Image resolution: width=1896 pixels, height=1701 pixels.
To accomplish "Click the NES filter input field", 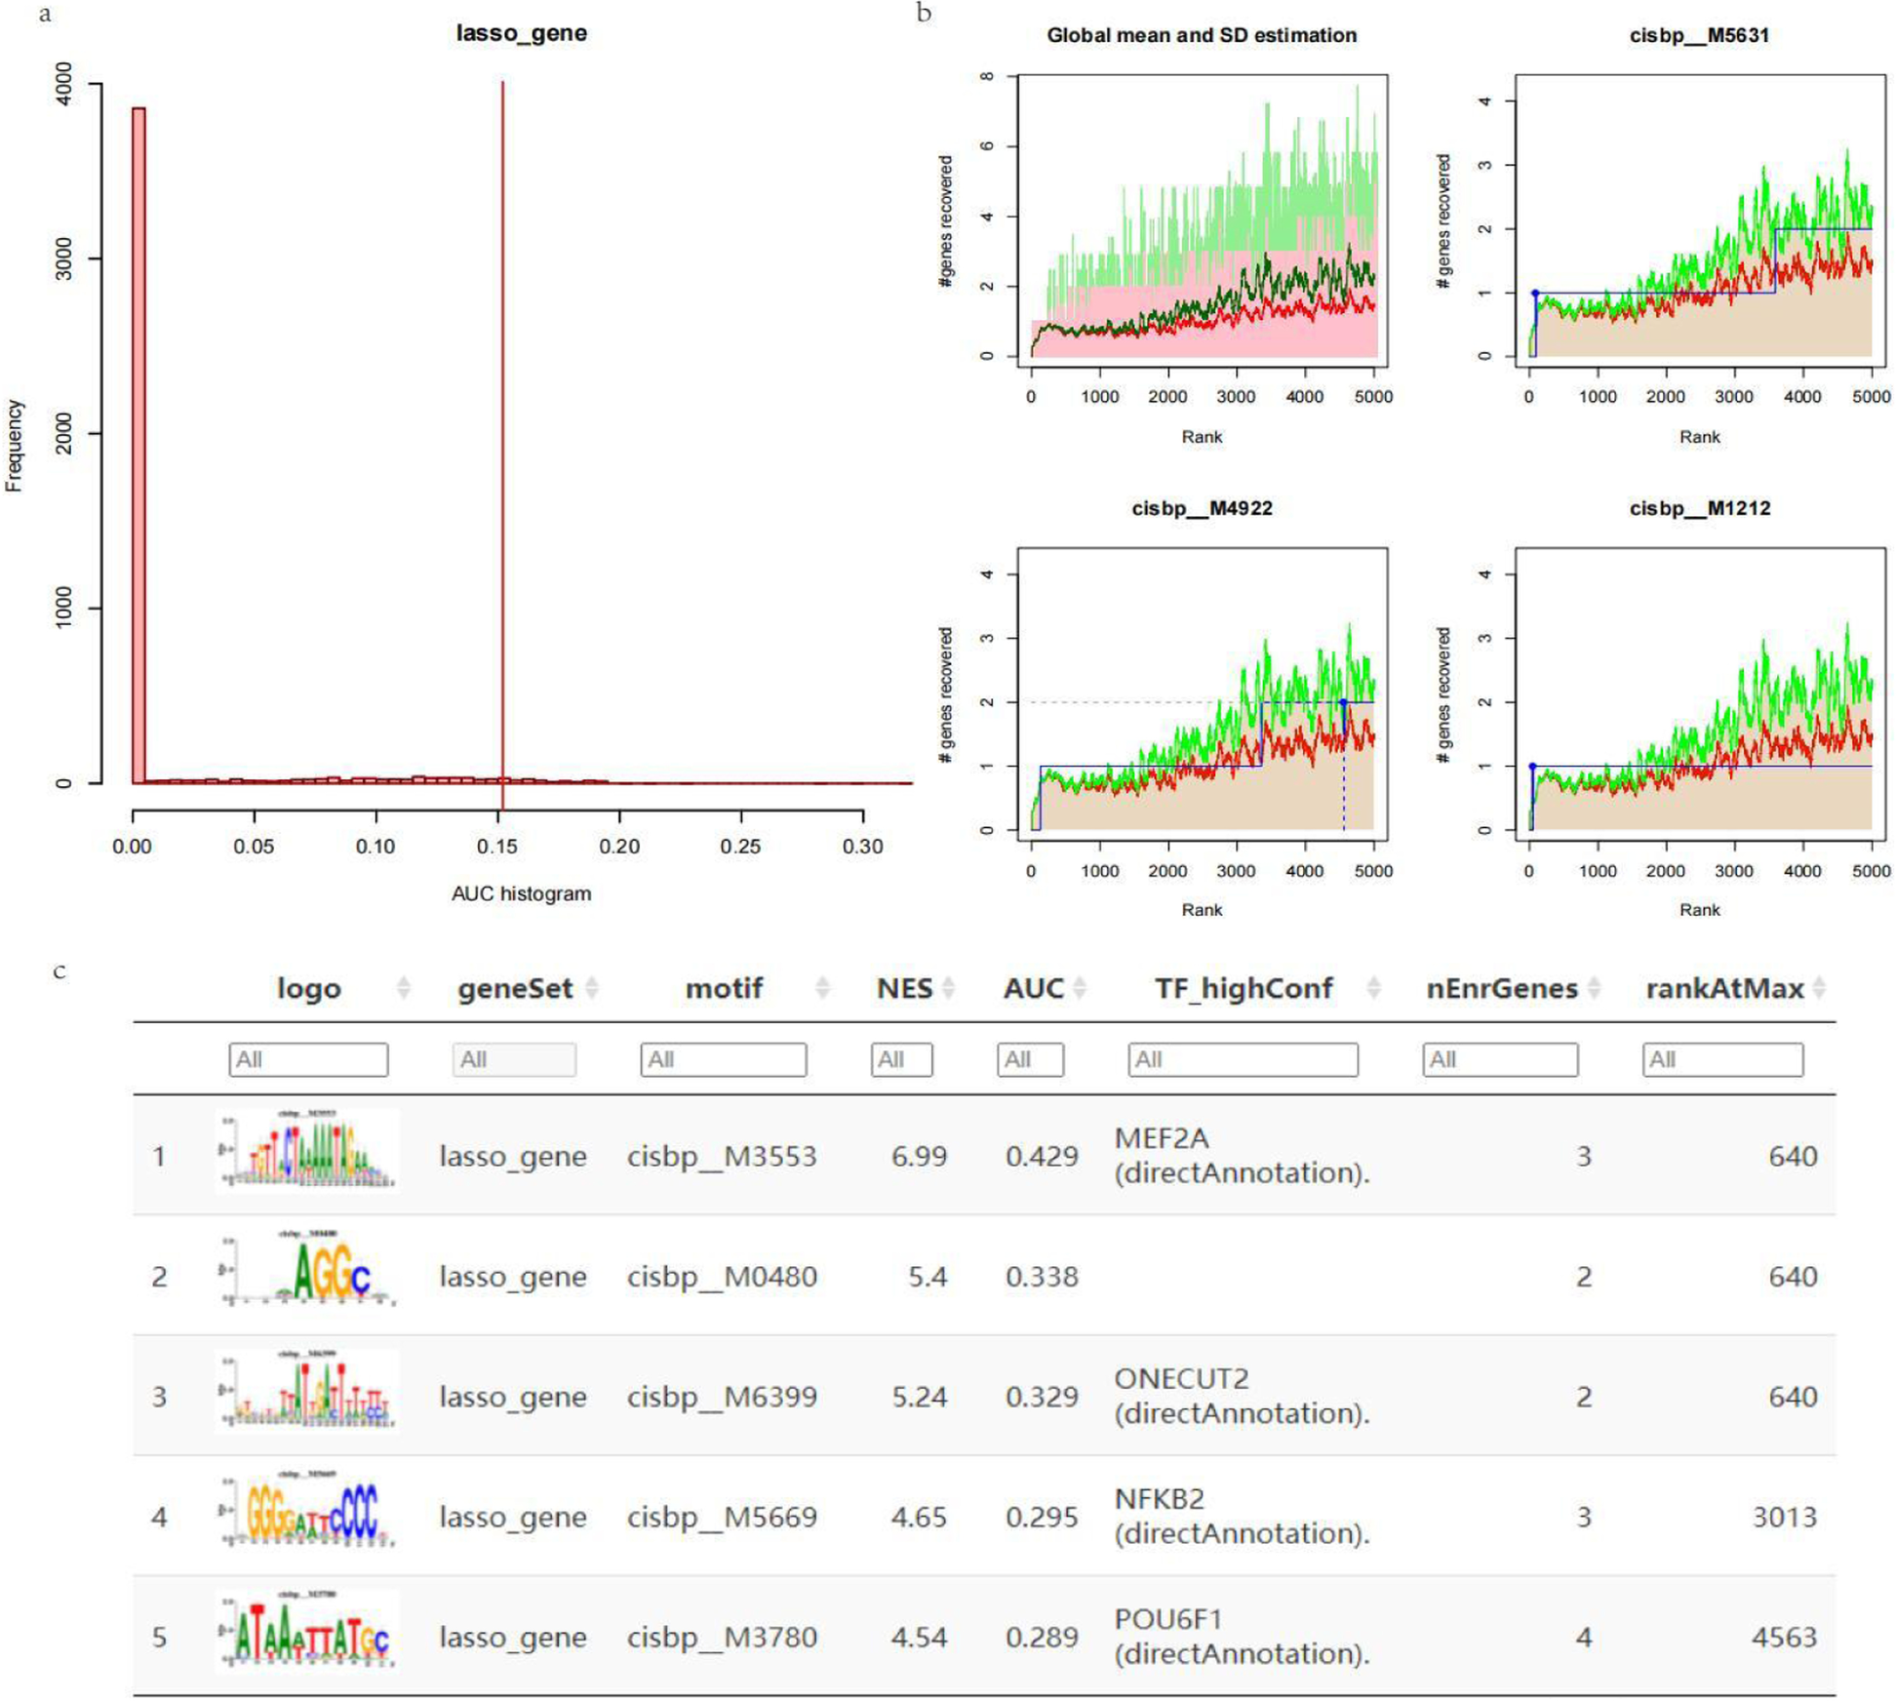I will 902,1059.
